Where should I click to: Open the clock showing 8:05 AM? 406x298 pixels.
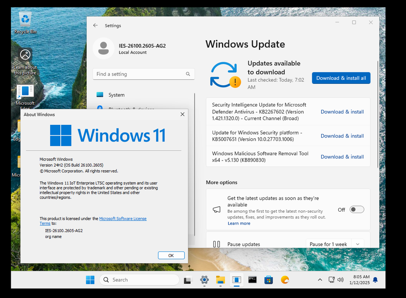[359, 280]
